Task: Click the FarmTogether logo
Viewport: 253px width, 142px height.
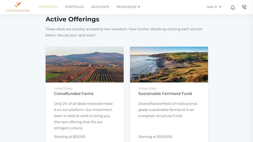Action: (18, 7)
